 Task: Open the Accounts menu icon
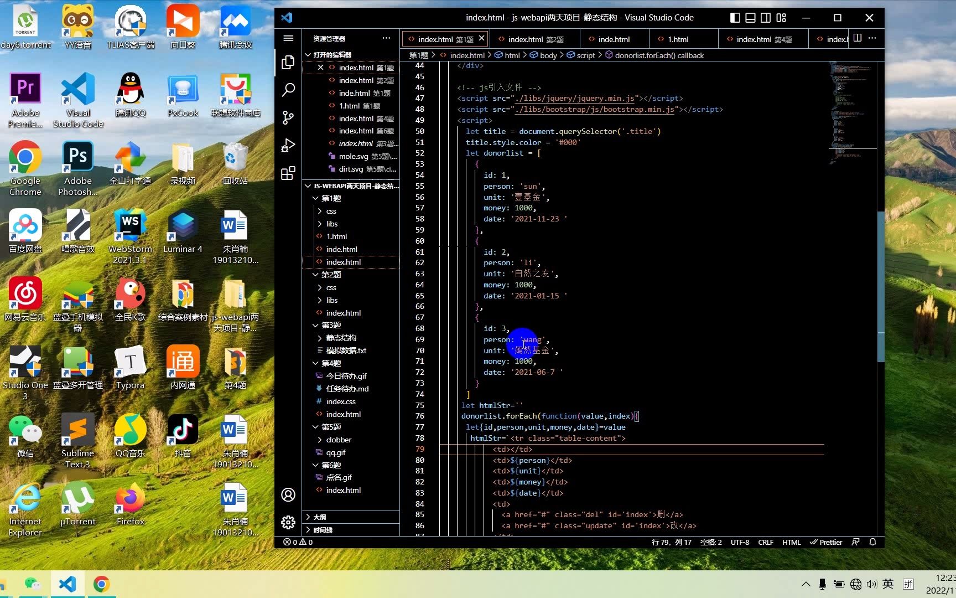click(x=288, y=494)
